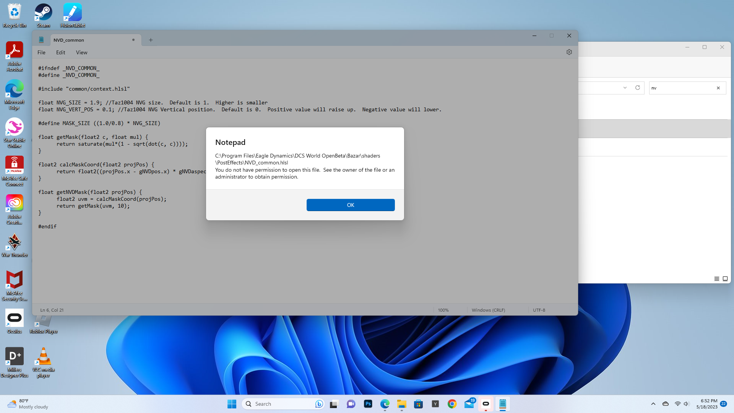Click the Explorer search field containing nv
This screenshot has height=413, width=734.
[682, 88]
